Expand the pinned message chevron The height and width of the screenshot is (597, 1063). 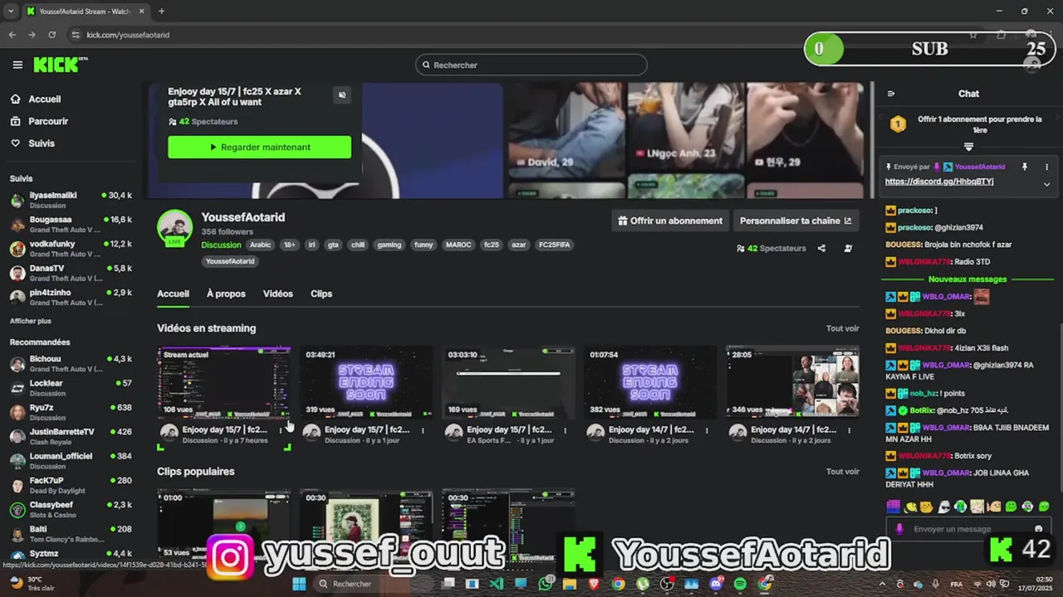pyautogui.click(x=1046, y=184)
